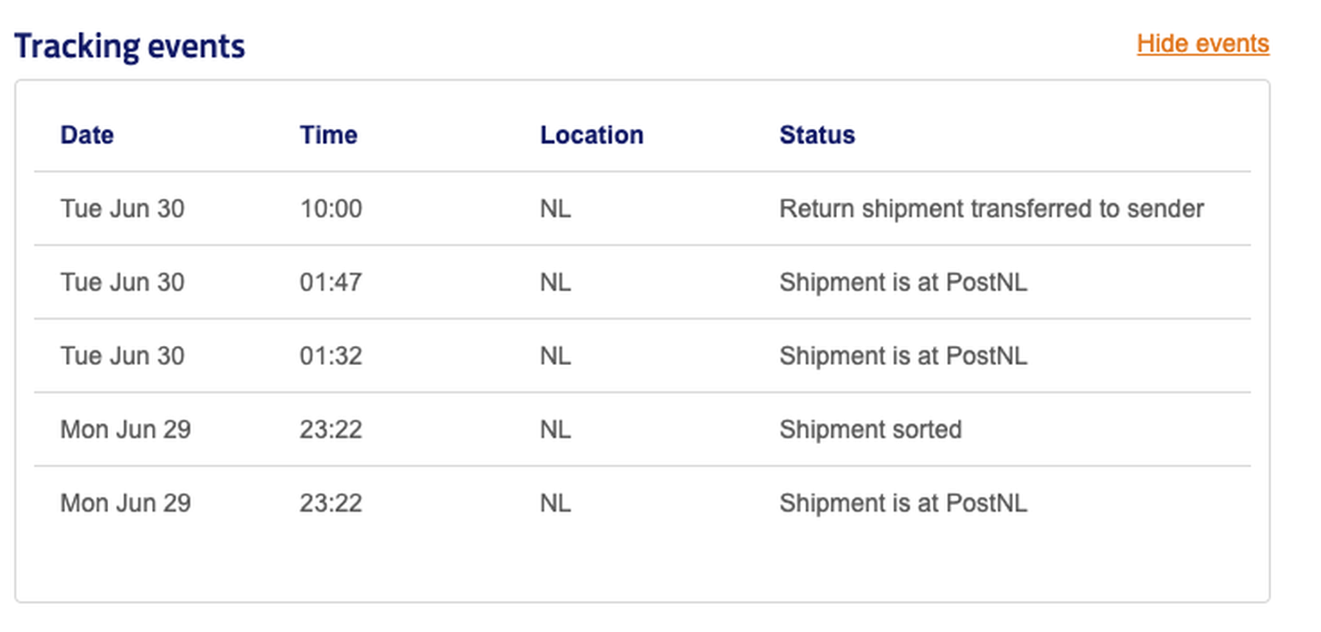1321x632 pixels.
Task: Click the Status column header
Action: pyautogui.click(x=817, y=135)
